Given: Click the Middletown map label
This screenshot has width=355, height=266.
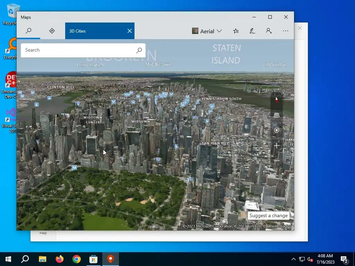Looking at the screenshot, I should (158, 64).
